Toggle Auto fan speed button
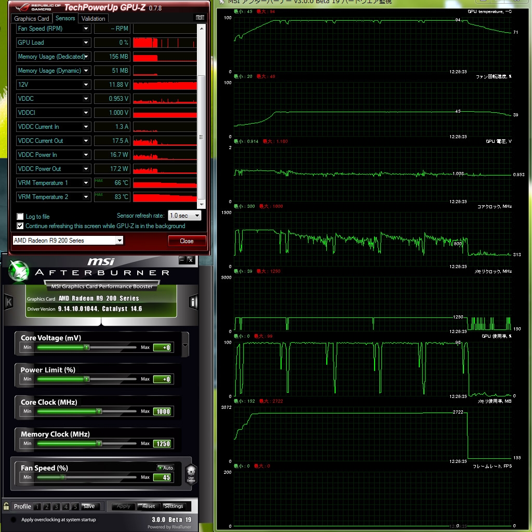532x532 pixels. (x=165, y=468)
